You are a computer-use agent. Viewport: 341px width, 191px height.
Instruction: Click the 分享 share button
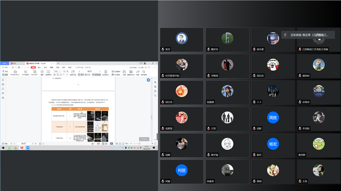[141, 68]
